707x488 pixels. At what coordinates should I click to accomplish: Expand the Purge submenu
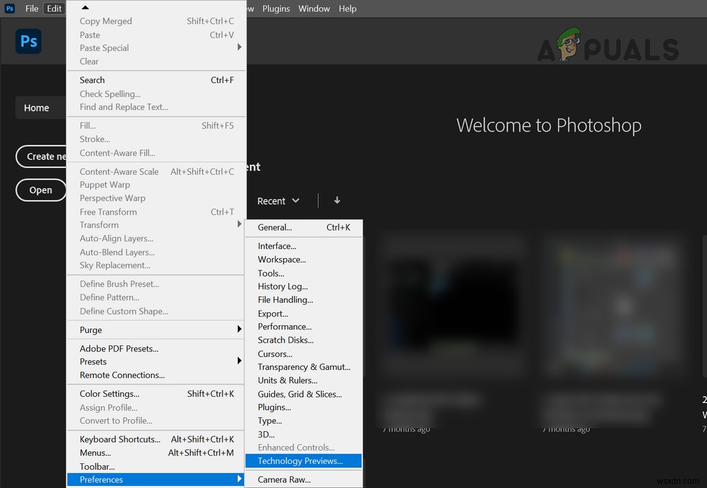coord(155,330)
